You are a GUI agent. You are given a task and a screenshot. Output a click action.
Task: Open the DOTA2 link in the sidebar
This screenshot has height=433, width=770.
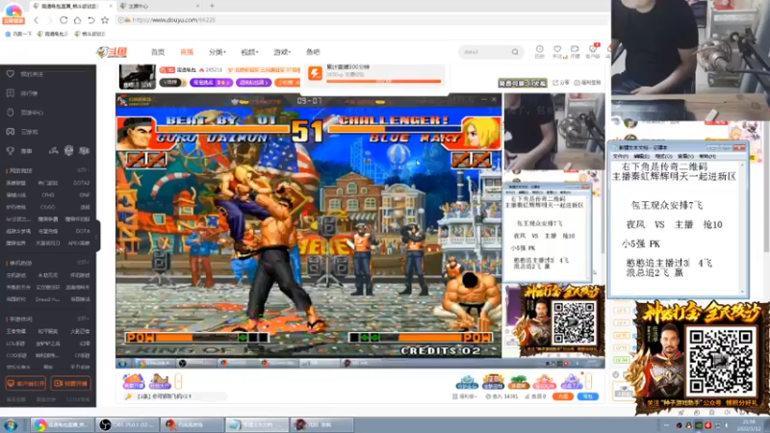point(81,183)
